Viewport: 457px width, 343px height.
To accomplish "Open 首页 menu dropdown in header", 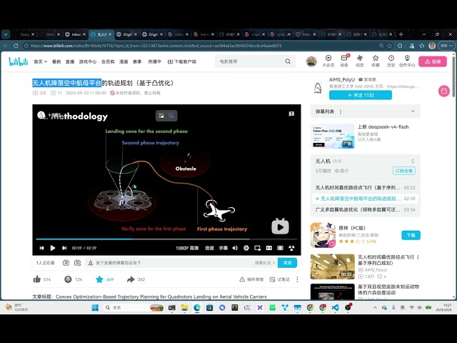I will pyautogui.click(x=41, y=61).
